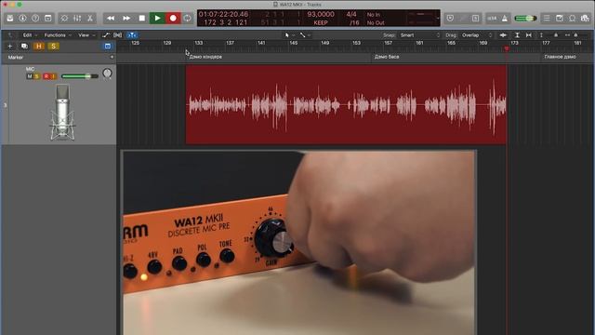Open the Functions menu
This screenshot has height=335, width=595.
(x=58, y=35)
